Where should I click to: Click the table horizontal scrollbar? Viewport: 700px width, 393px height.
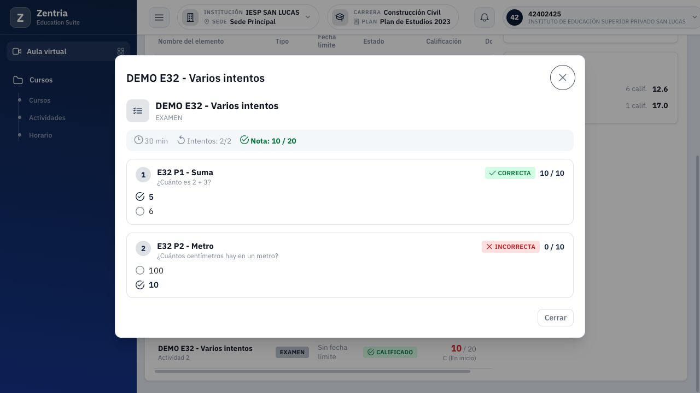tap(312, 372)
